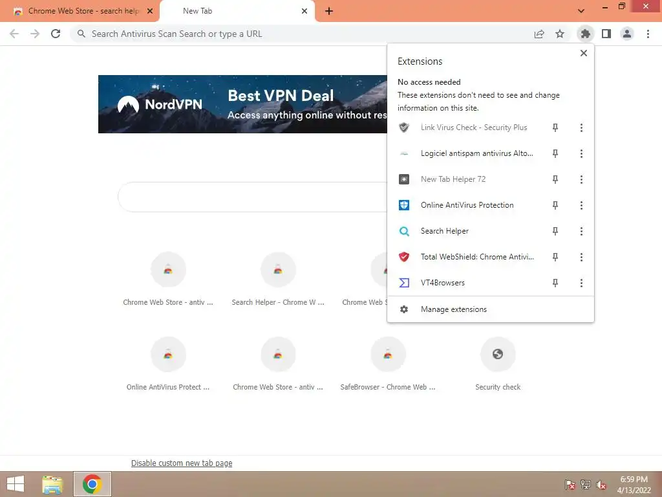Go back using the back arrow
Screen dimensions: 662x497
pyautogui.click(x=14, y=34)
